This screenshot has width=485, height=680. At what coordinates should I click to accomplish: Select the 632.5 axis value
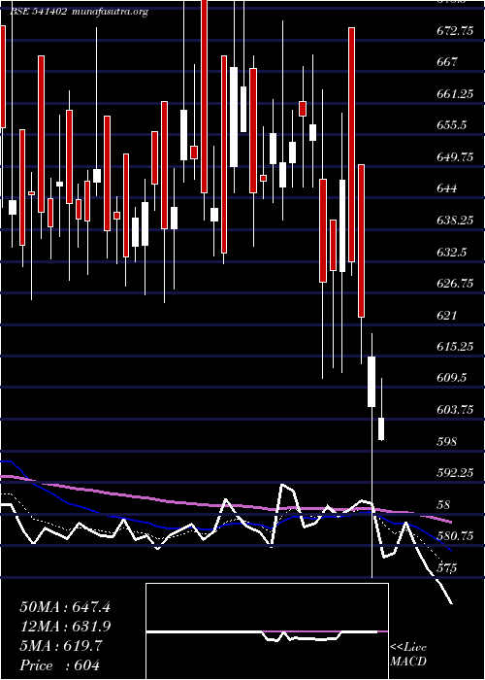[x=452, y=252]
